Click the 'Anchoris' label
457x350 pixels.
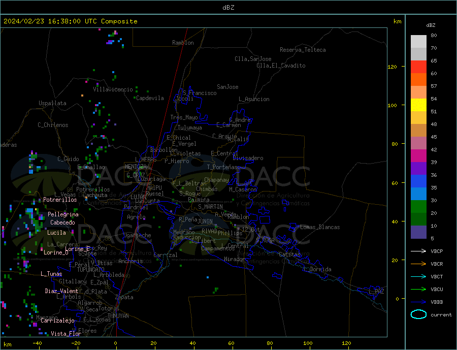click(131, 261)
